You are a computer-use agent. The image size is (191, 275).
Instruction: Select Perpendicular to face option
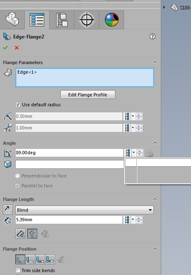click(17, 176)
